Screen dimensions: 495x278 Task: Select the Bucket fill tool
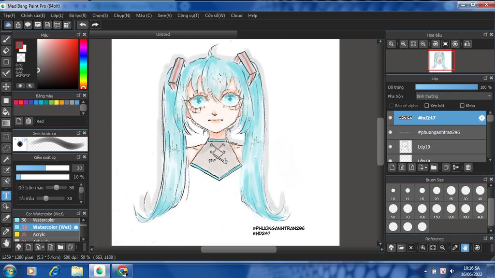6,112
